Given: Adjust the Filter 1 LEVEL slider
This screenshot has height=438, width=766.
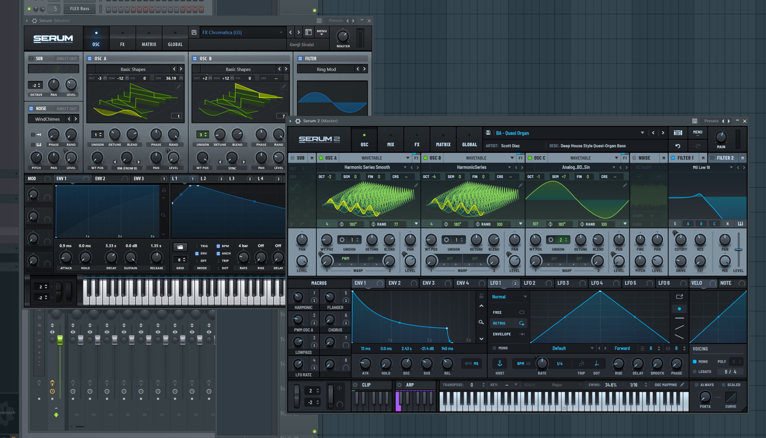Looking at the screenshot, I should (738, 249).
